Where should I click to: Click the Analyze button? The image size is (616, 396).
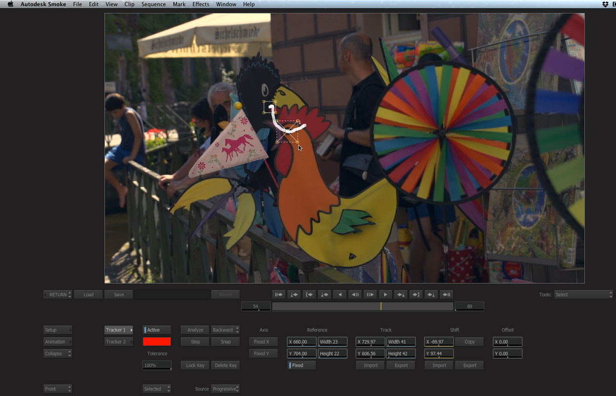(195, 330)
